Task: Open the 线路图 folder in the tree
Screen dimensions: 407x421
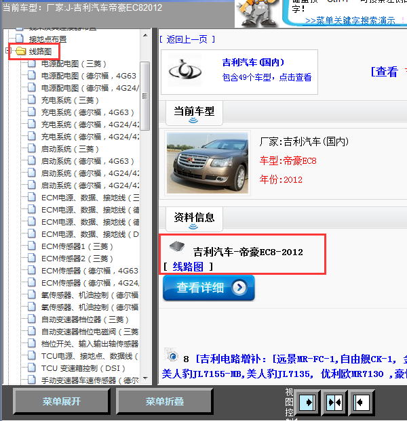Action: click(40, 51)
